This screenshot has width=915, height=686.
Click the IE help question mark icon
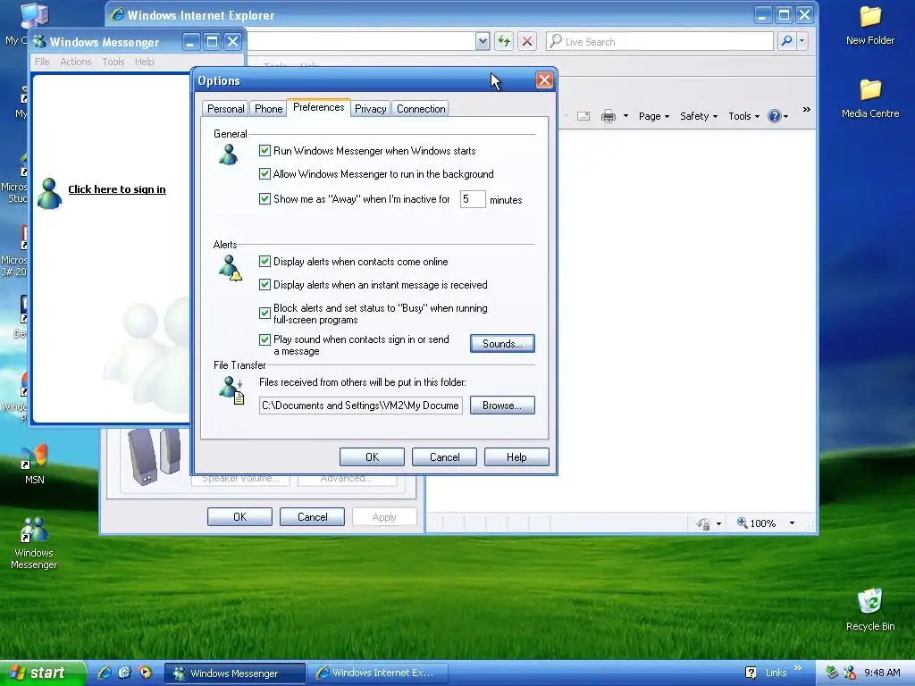tap(775, 116)
